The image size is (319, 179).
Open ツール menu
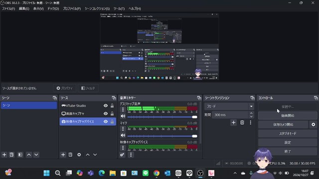pos(119,8)
